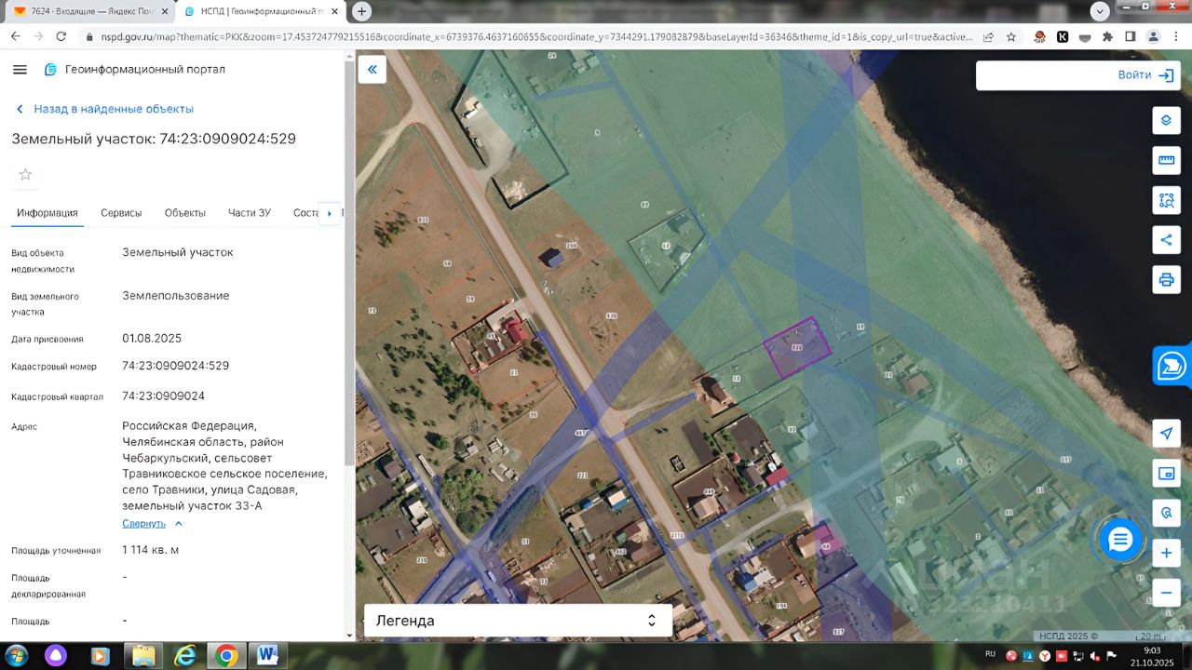This screenshot has height=670, width=1192.
Task: Switch to the Части ЗУ tab
Action: click(x=250, y=213)
